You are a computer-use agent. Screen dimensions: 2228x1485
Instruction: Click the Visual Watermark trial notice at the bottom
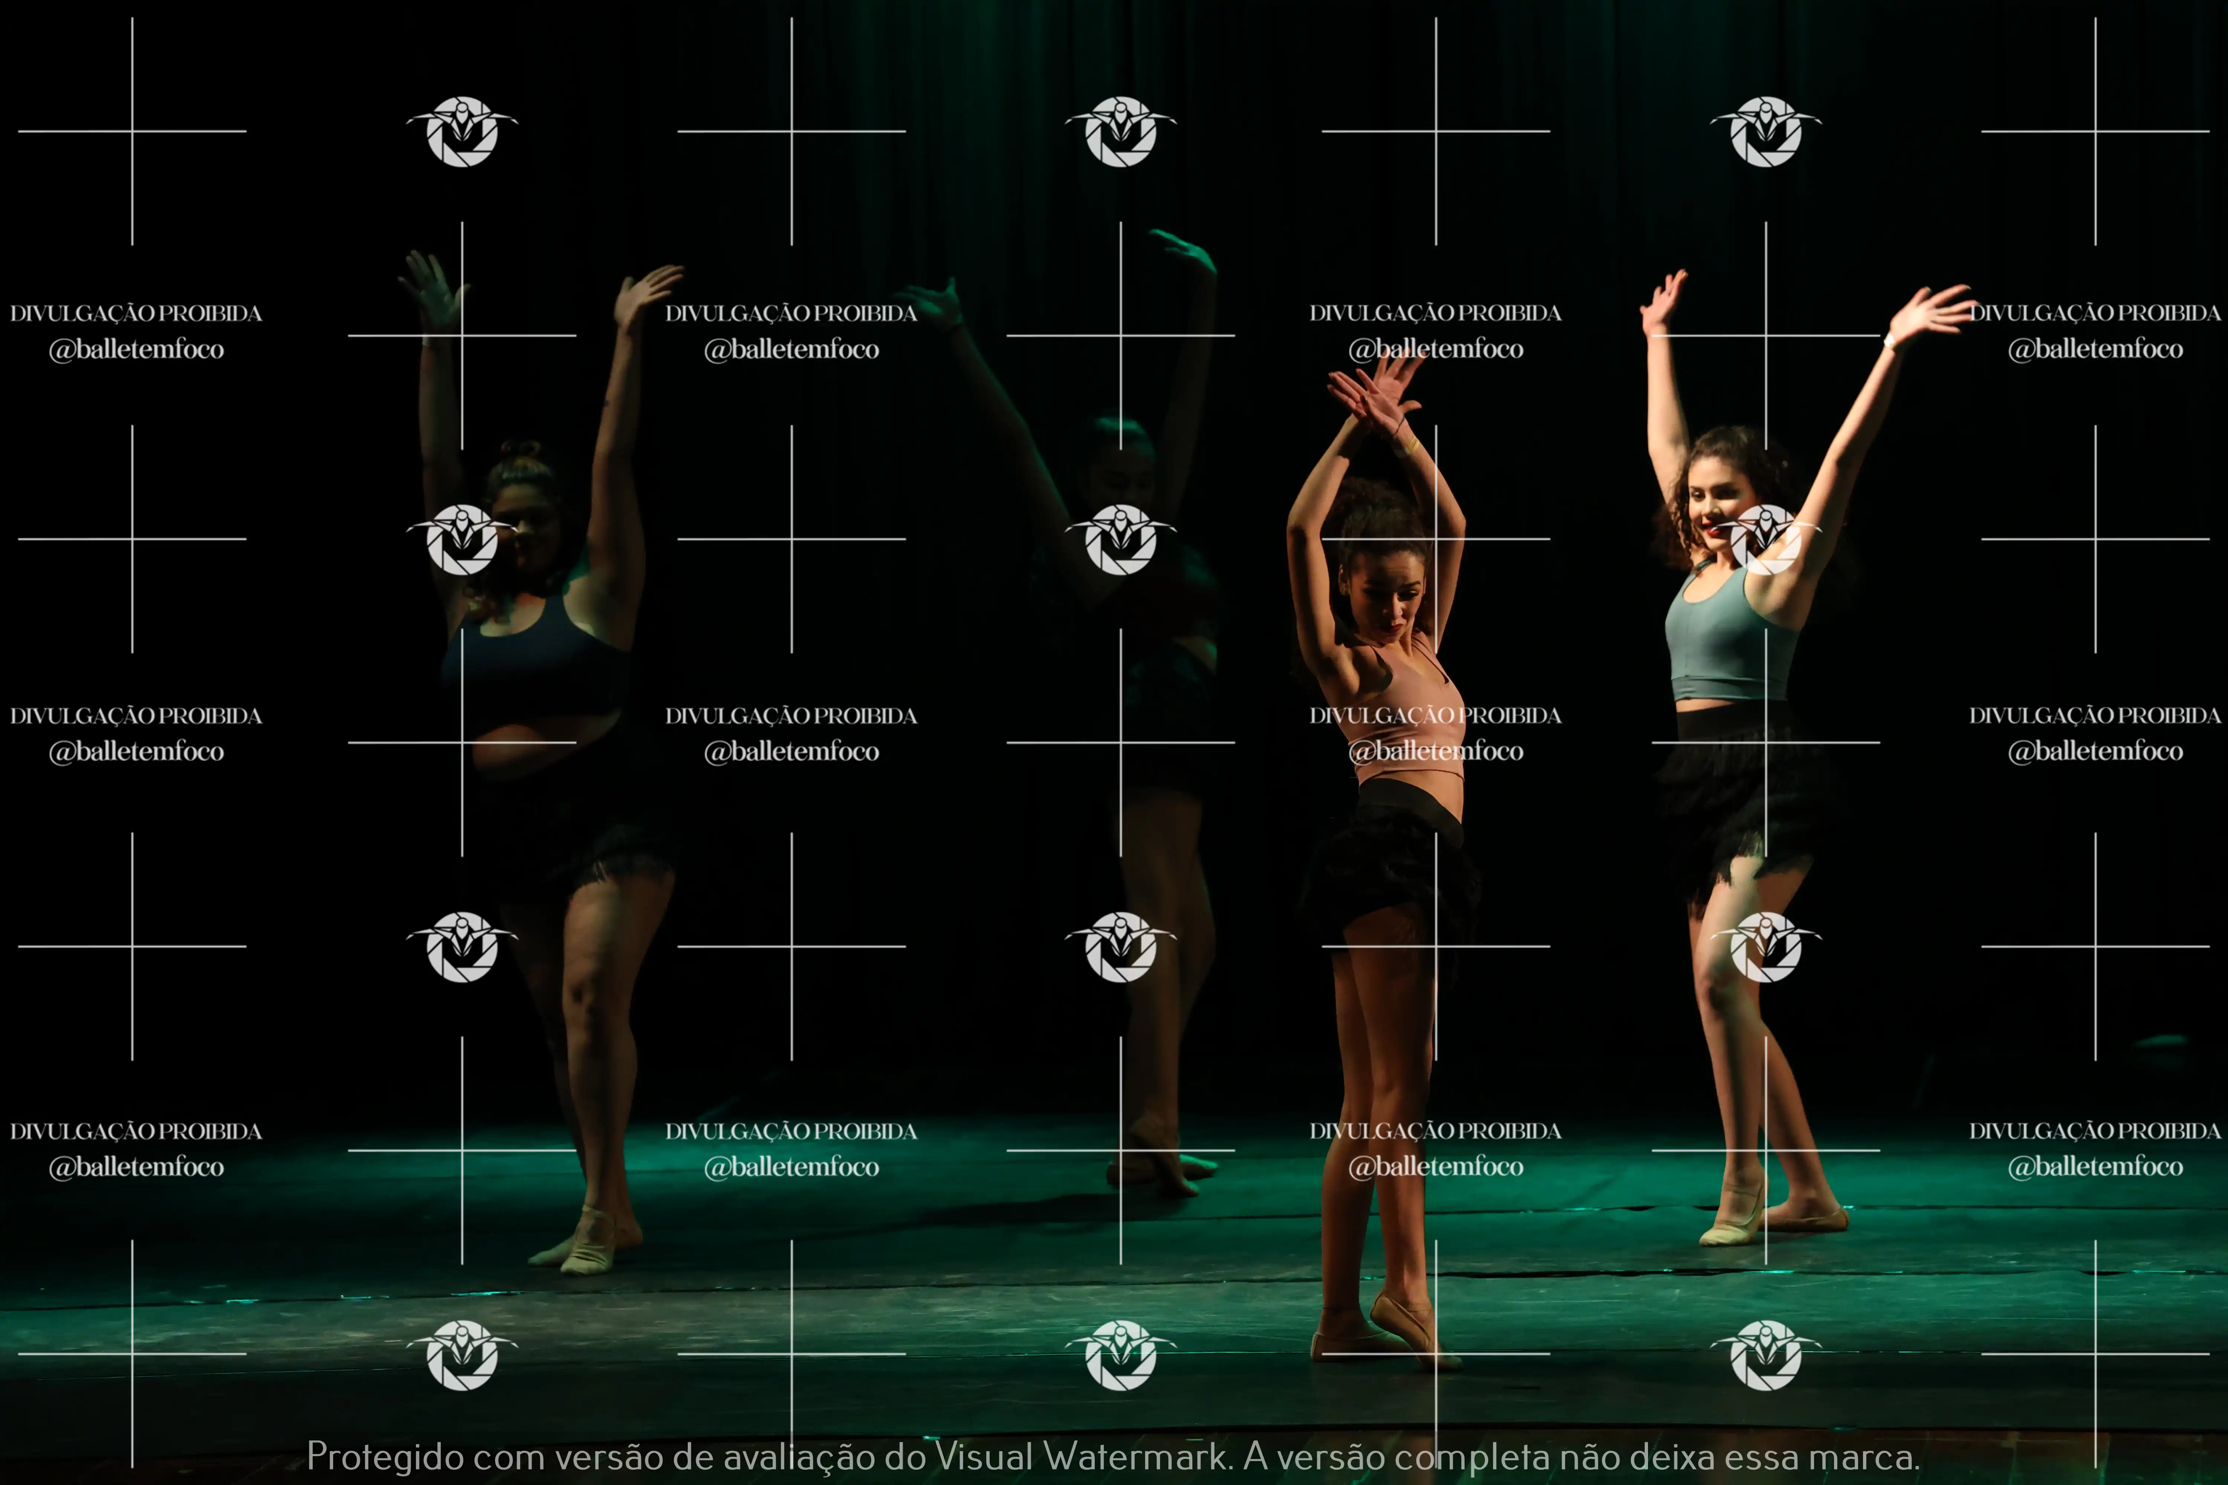coord(1113,1456)
